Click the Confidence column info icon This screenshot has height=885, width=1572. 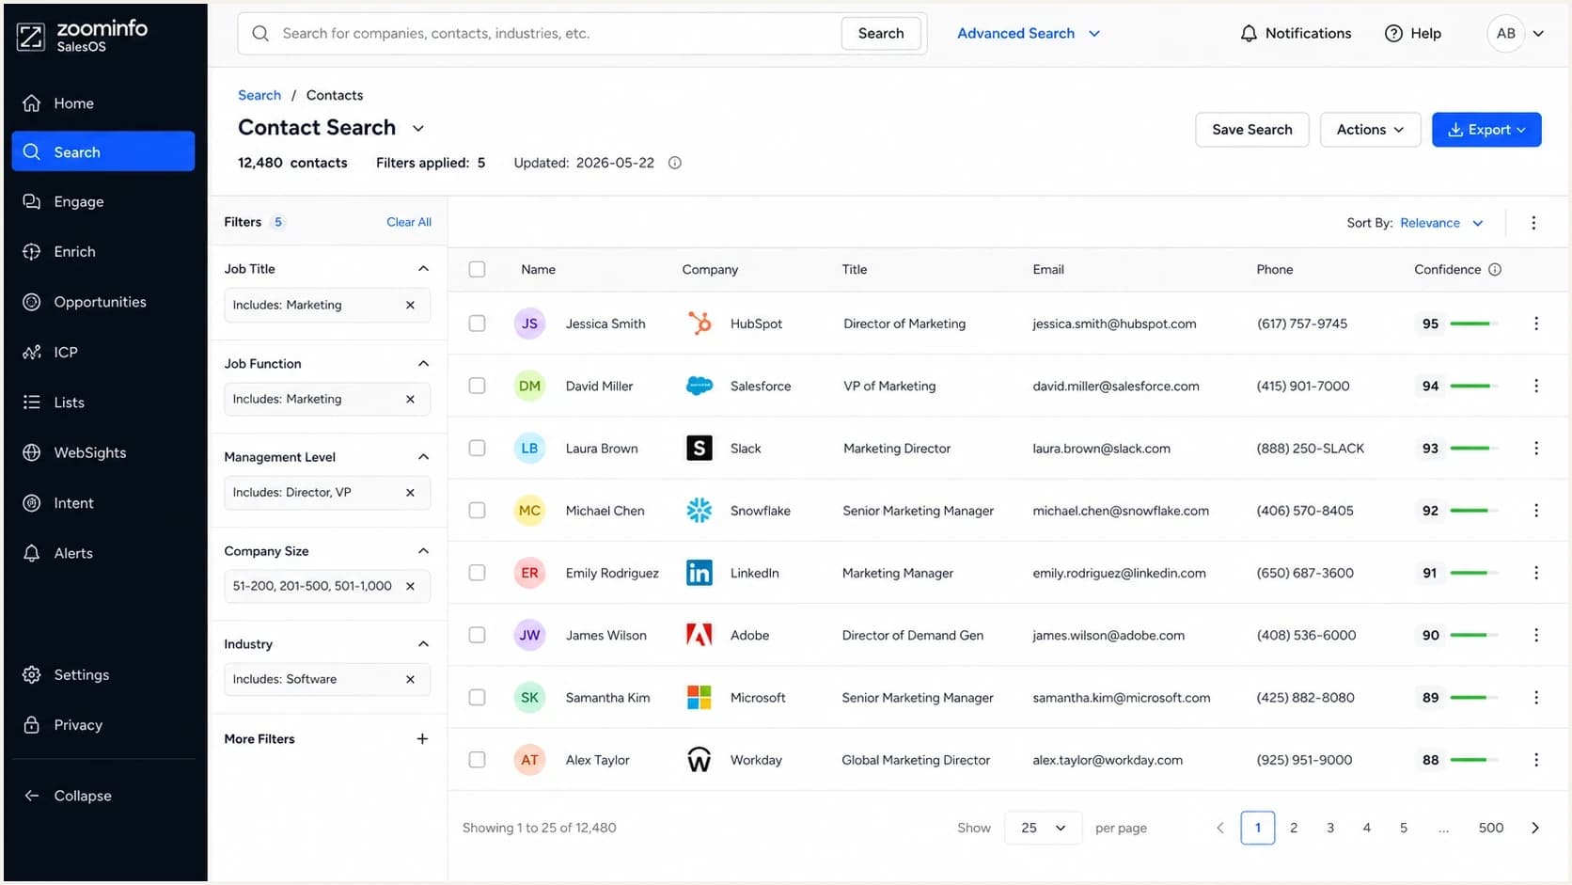click(1495, 270)
